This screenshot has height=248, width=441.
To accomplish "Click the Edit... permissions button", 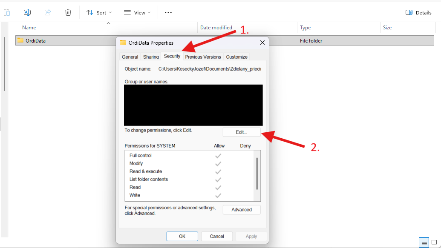I will pyautogui.click(x=241, y=132).
